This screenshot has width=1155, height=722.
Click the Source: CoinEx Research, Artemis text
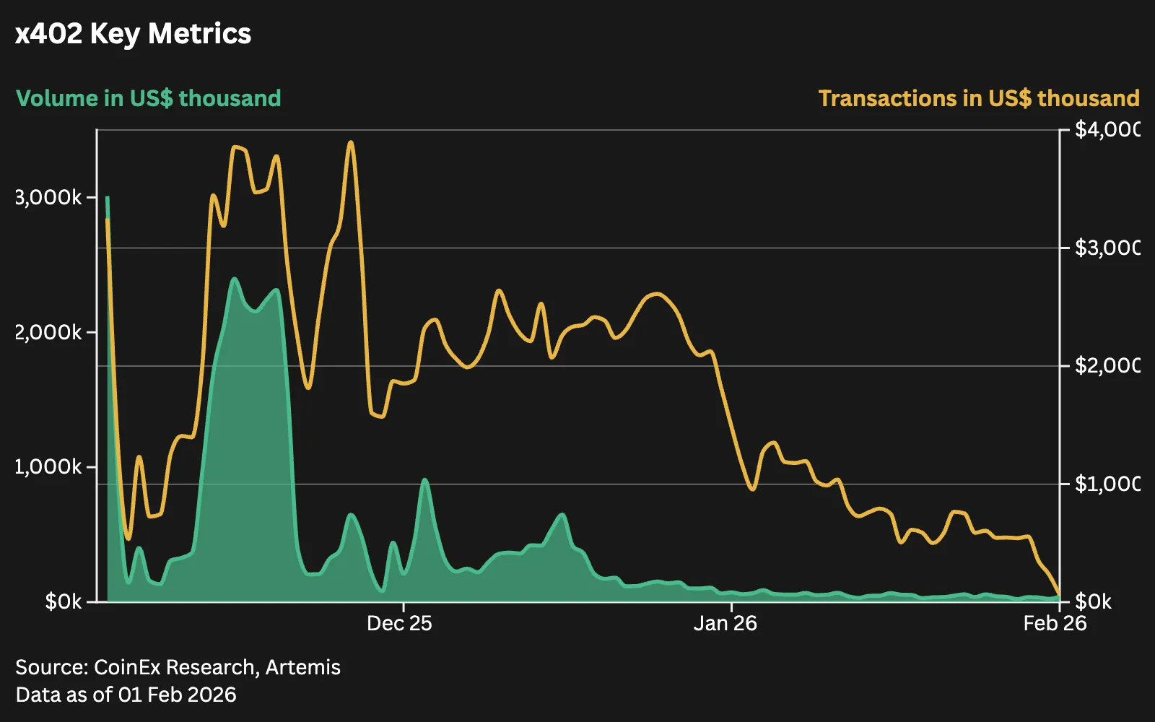(178, 667)
